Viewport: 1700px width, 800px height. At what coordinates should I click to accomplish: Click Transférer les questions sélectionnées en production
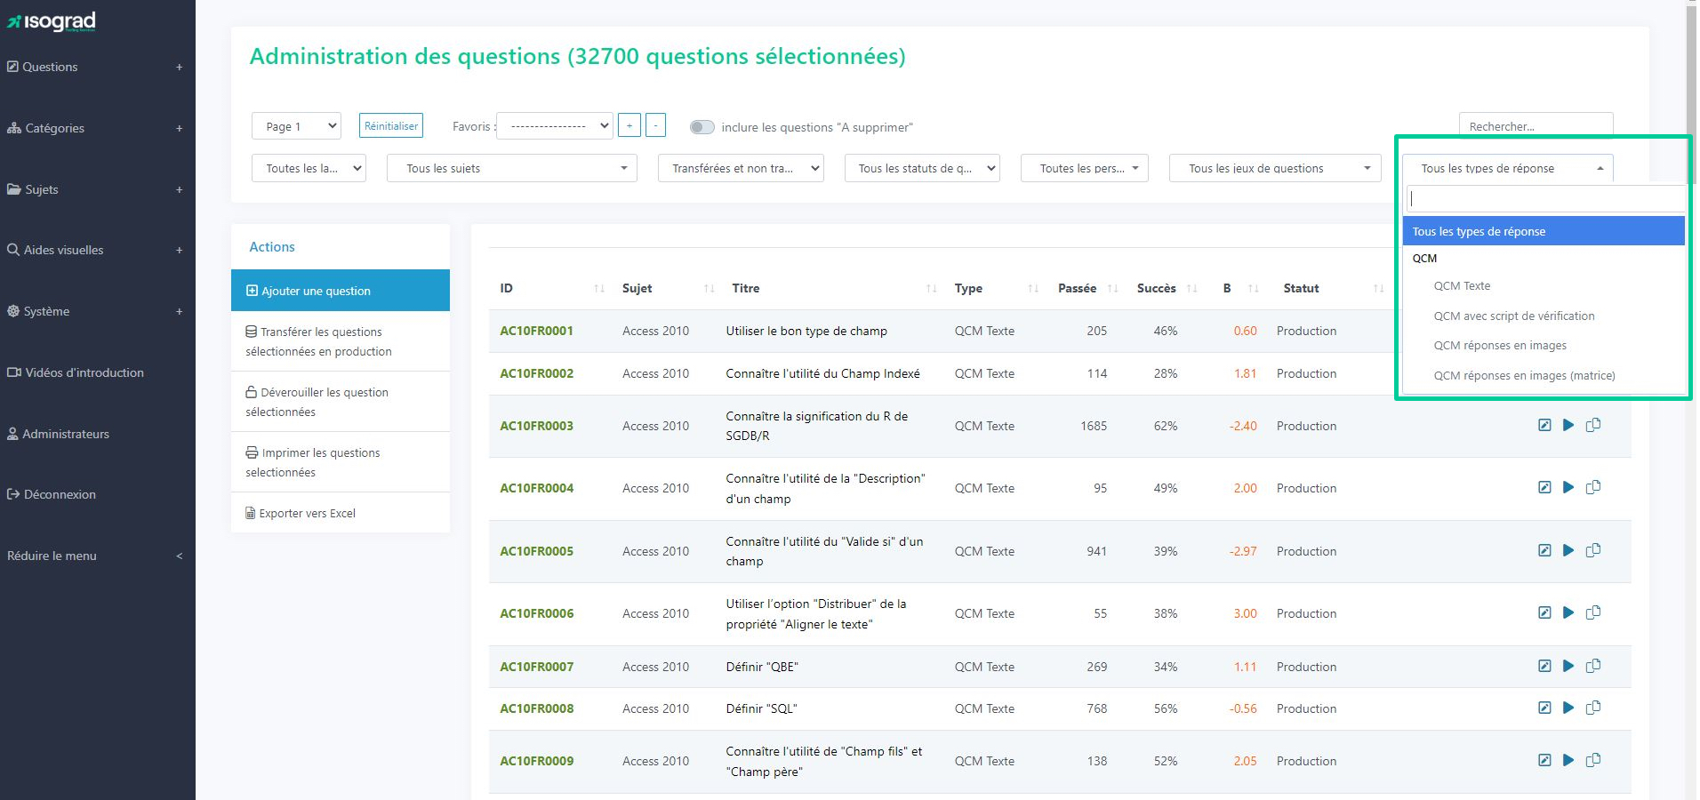[x=341, y=341]
